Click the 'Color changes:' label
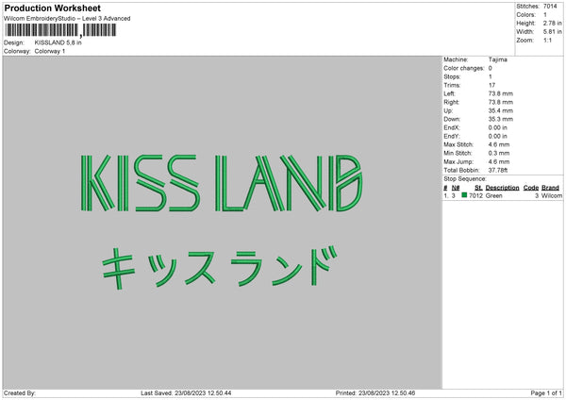Viewport: 566px width, 400px height. 464,68
